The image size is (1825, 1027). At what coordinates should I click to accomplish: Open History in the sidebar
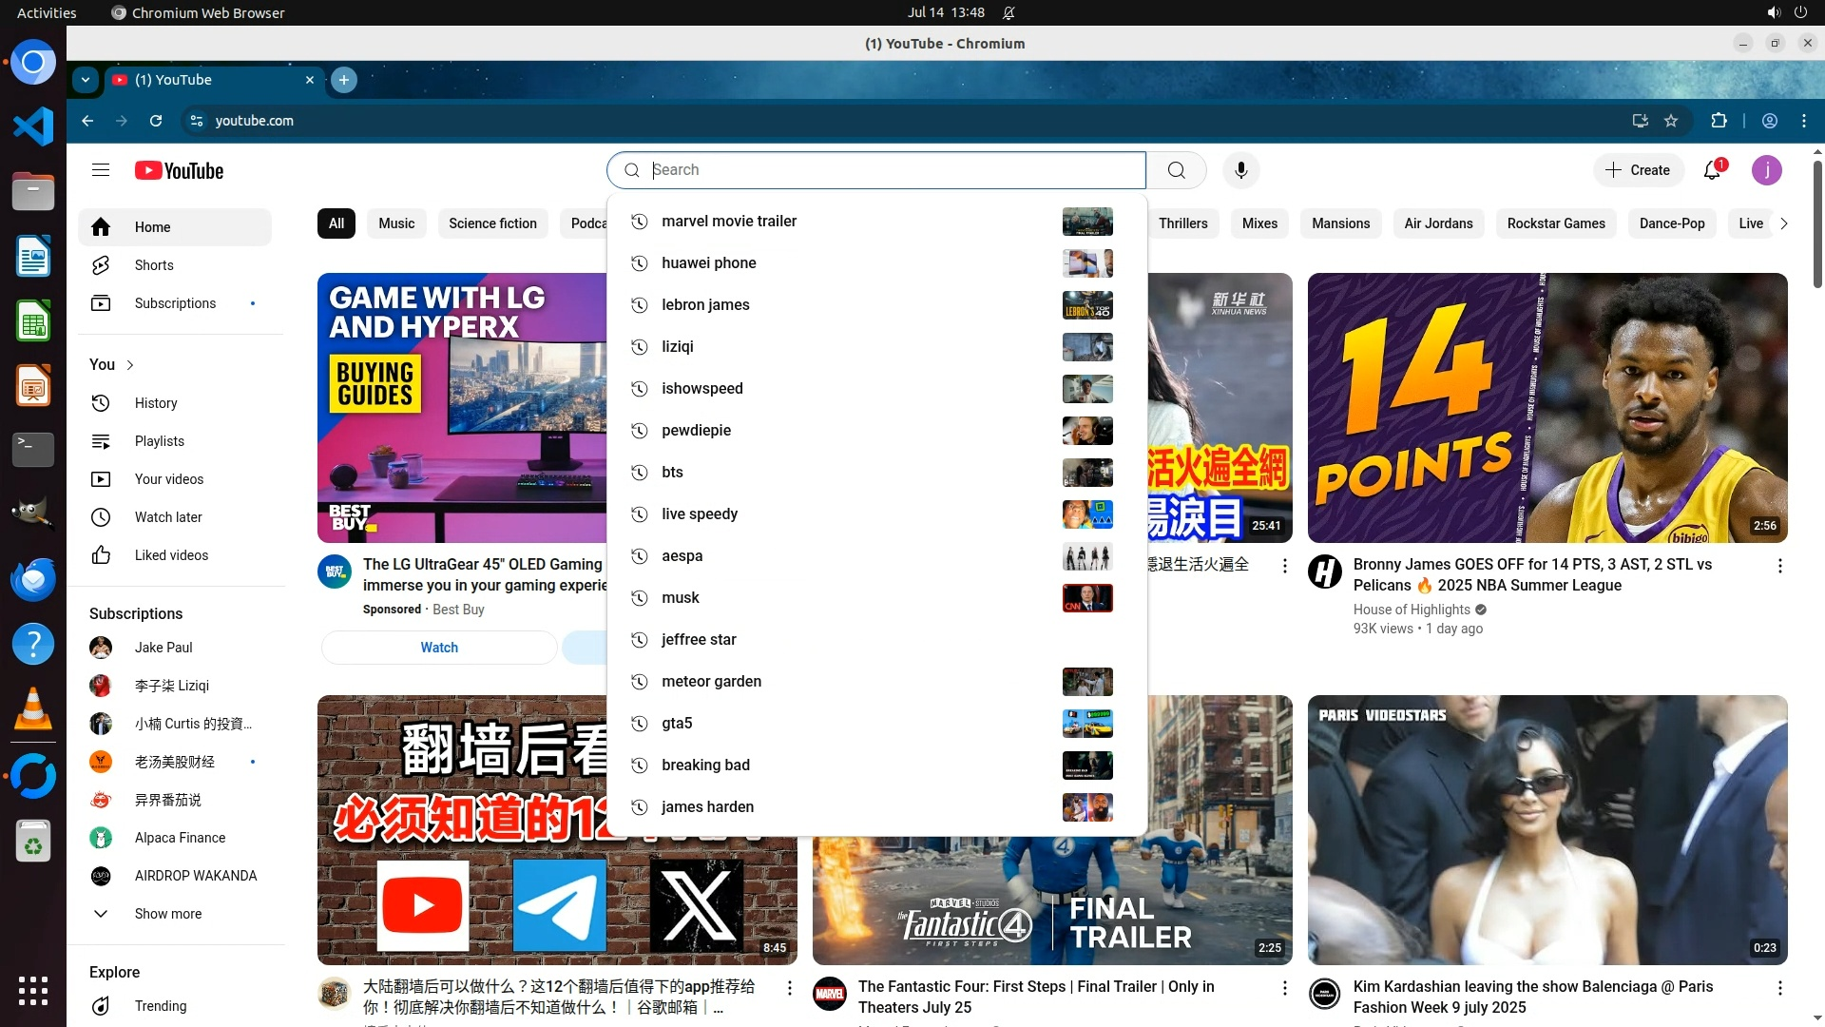(156, 403)
